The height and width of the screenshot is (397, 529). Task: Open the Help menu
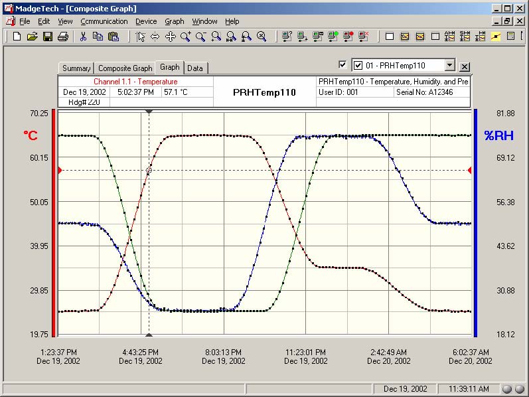[232, 21]
